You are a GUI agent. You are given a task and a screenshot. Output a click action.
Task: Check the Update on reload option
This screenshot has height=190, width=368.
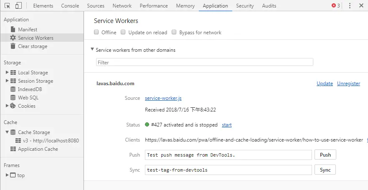[123, 32]
